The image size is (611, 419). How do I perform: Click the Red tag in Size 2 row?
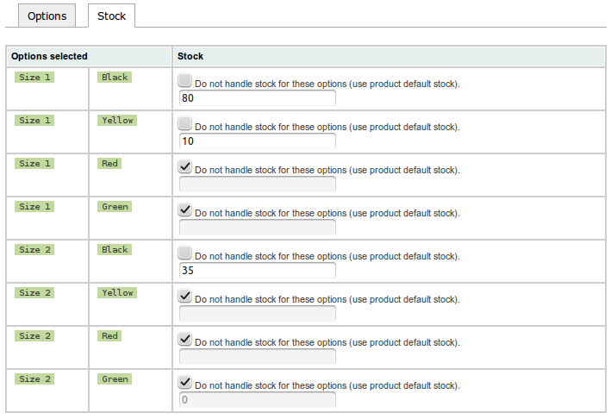point(109,336)
